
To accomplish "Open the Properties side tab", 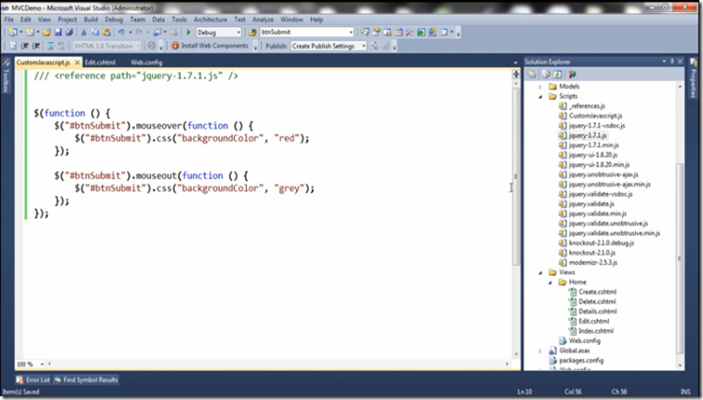I will point(693,78).
